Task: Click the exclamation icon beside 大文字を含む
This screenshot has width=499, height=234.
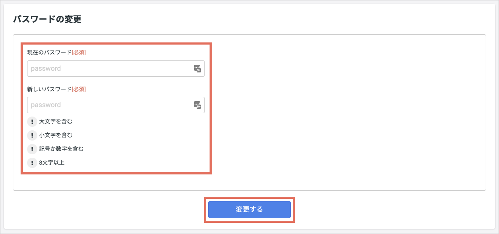Action: 32,122
